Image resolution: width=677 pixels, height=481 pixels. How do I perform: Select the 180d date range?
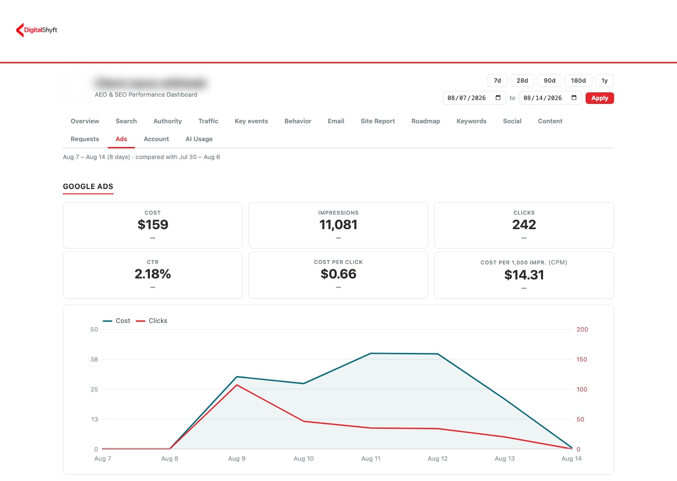coord(578,81)
